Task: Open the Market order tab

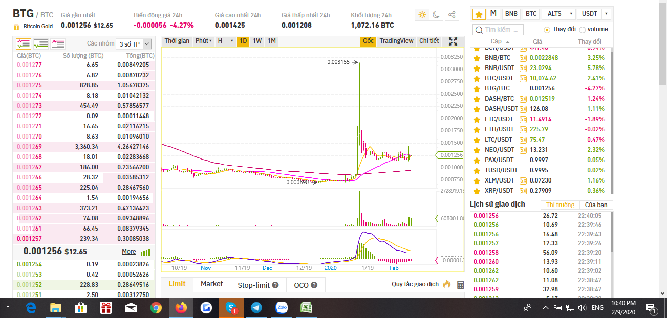Action: (x=211, y=284)
